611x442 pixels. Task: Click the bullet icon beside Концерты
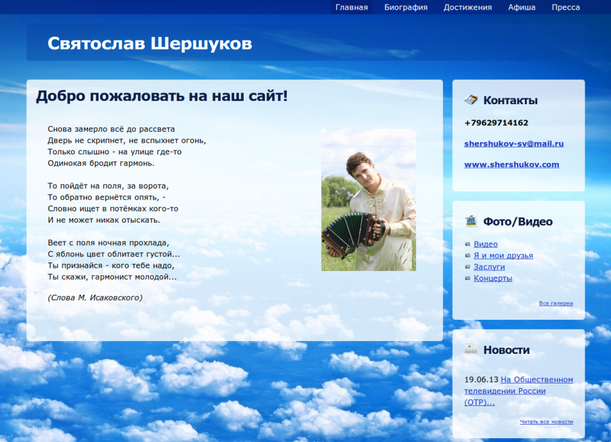click(468, 279)
